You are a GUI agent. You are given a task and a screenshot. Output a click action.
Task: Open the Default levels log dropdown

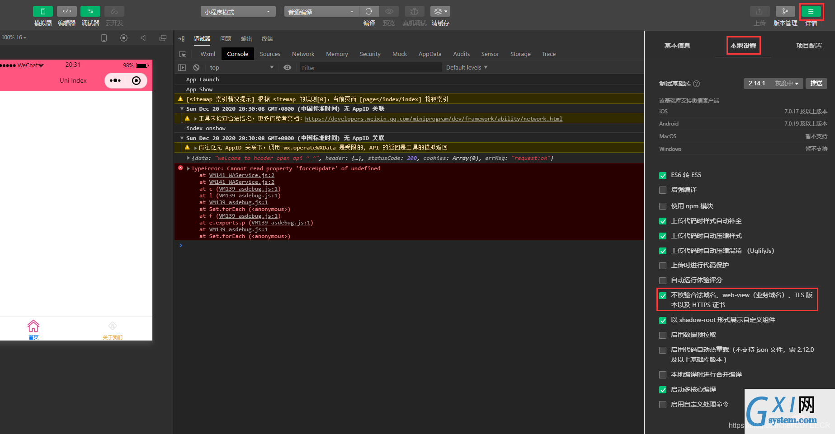click(x=467, y=67)
